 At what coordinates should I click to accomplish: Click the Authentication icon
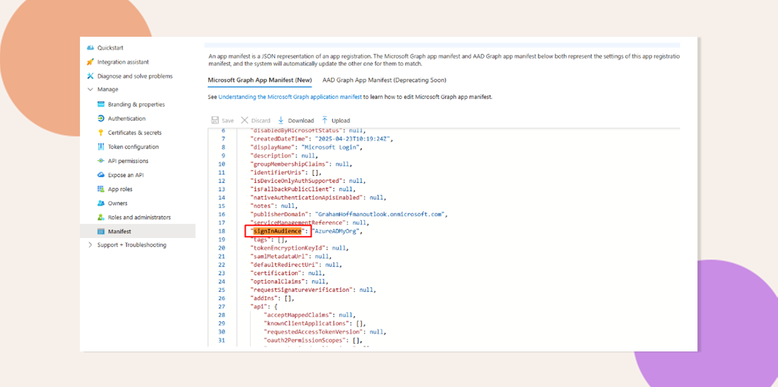(x=101, y=118)
